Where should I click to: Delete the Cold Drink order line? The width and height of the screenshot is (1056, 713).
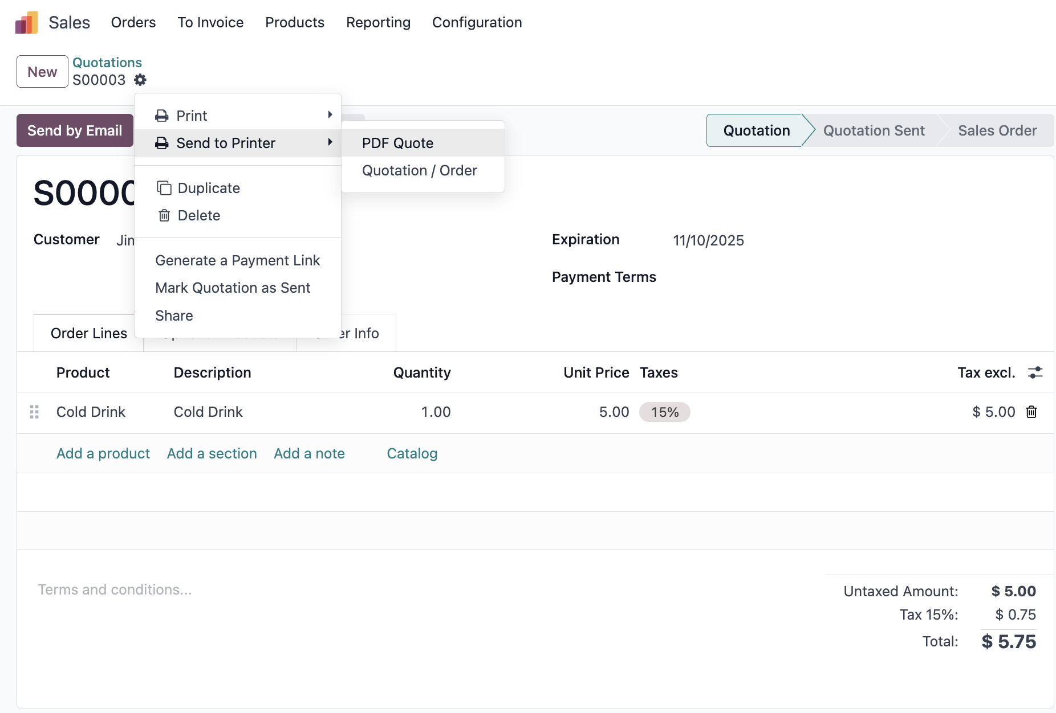[x=1031, y=412]
